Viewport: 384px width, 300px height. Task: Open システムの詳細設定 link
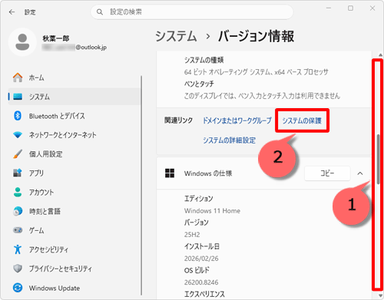tap(229, 140)
